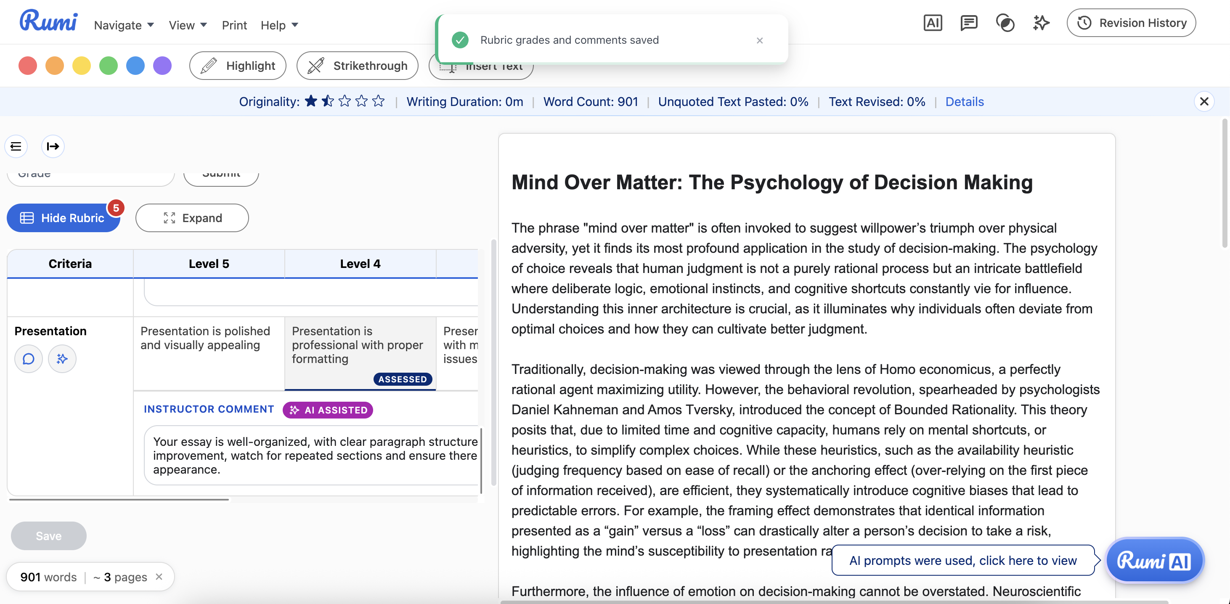
Task: Generate AI feedback for Presentation criterion
Action: (62, 359)
